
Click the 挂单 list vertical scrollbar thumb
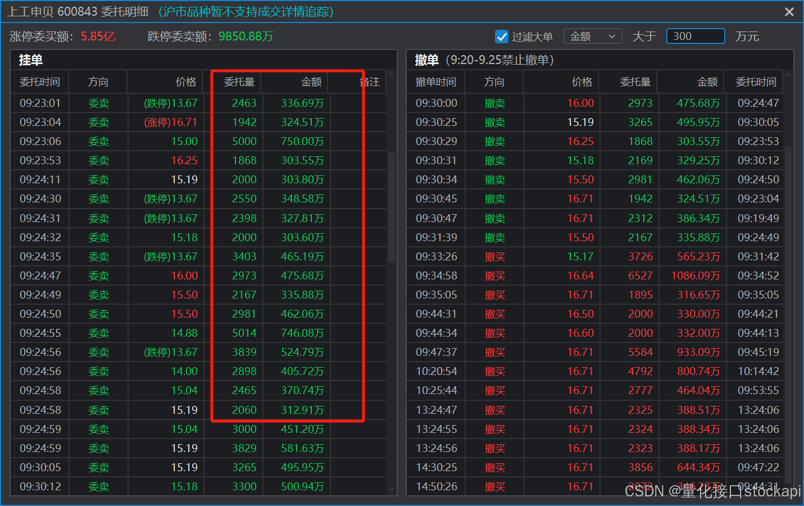tap(392, 207)
